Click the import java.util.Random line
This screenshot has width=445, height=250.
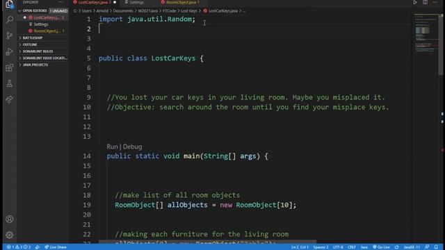click(x=147, y=19)
